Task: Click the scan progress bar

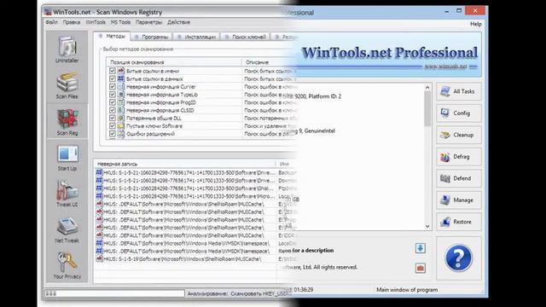Action: click(114, 293)
